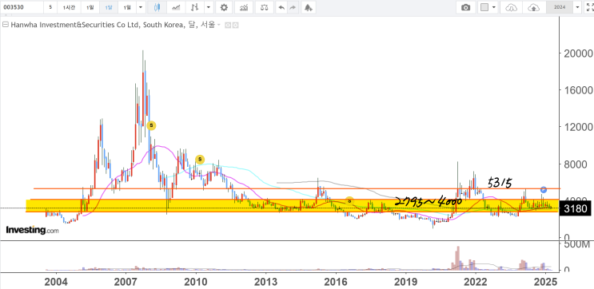Collapse the chart legend box icon

coord(6,25)
